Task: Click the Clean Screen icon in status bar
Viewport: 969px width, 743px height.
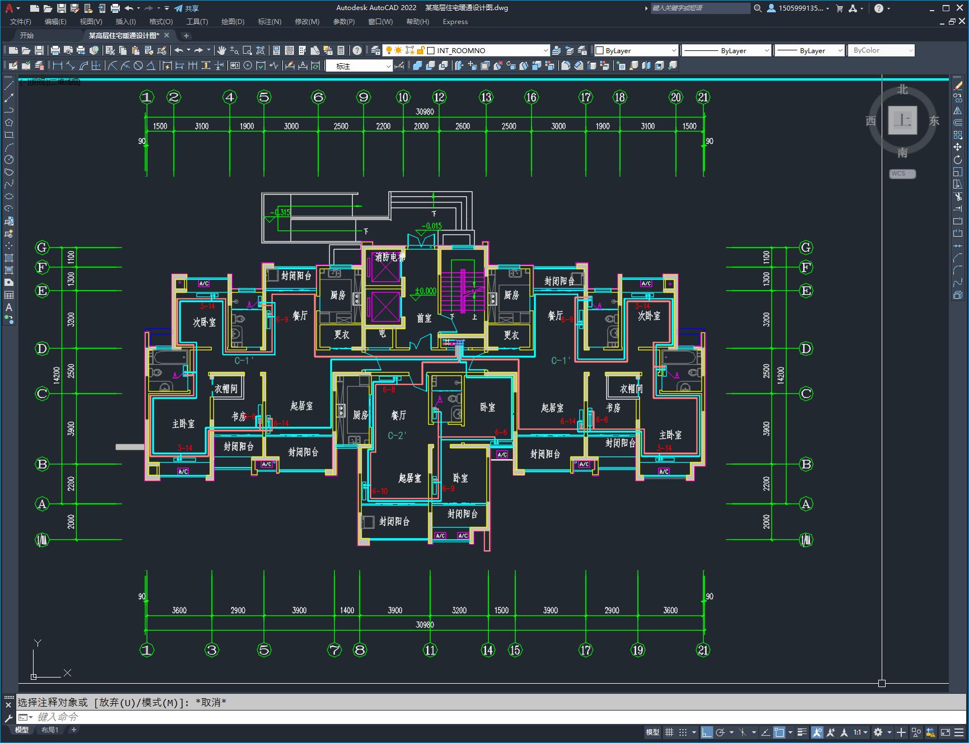Action: pos(945,732)
